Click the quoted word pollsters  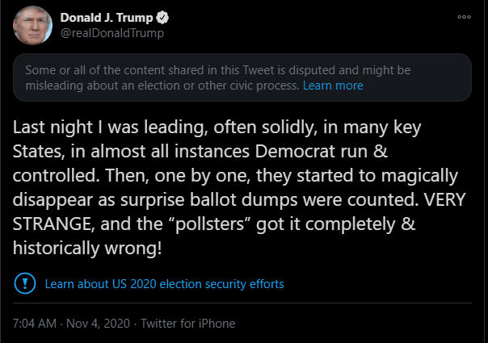pyautogui.click(x=210, y=224)
